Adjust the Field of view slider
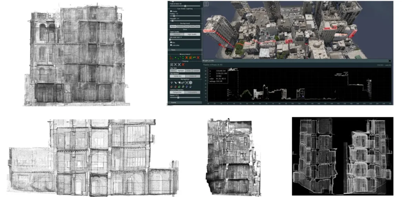Image resolution: width=402 pixels, height=197 pixels. pyautogui.click(x=185, y=6)
